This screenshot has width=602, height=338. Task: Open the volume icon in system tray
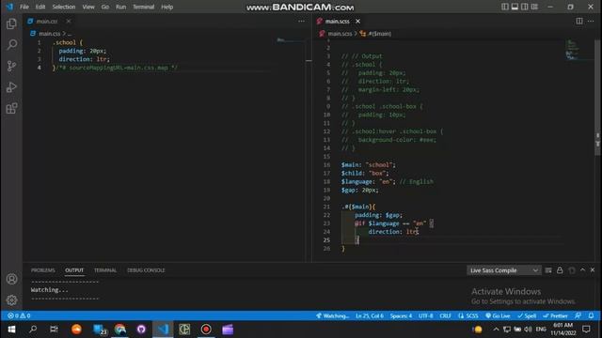point(528,330)
